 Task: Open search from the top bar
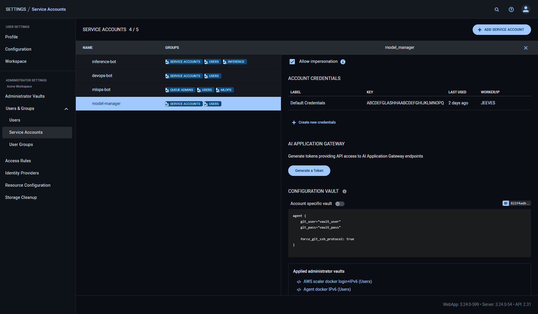pos(497,9)
